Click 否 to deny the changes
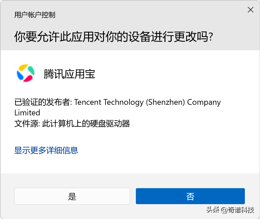 tap(190, 196)
